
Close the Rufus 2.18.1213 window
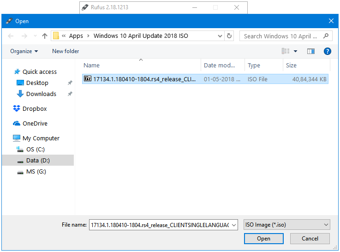[x=237, y=7]
